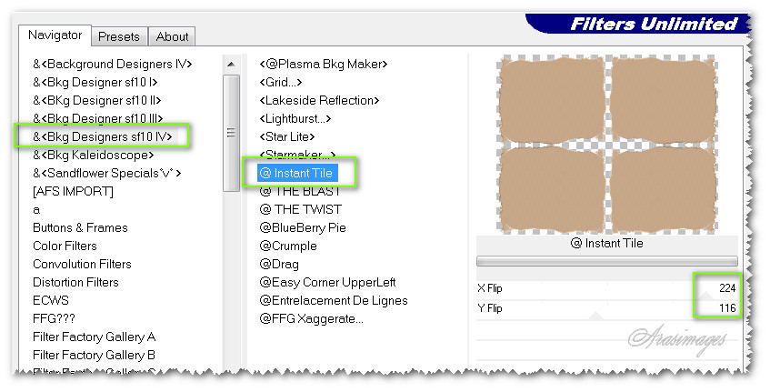Choose @Drag filter
This screenshot has height=392, width=770.
pos(279,264)
